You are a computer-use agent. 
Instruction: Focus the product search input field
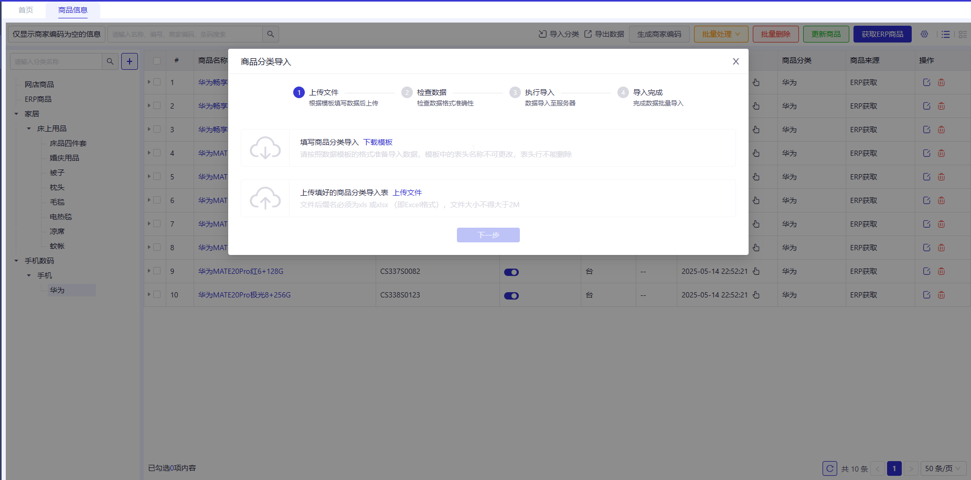pyautogui.click(x=185, y=34)
